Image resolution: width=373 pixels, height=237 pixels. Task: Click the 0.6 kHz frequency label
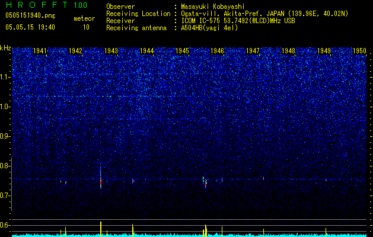coord(5,225)
